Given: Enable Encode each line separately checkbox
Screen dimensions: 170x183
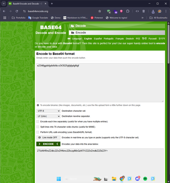Looking at the screenshot, I should pyautogui.click(x=38, y=122).
